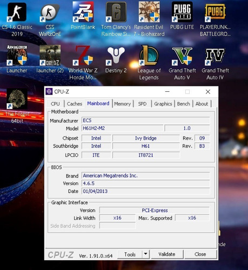Viewport: 248px width, 270px height.
Task: Click the chipset Rev. 09 value
Action: pyautogui.click(x=202, y=138)
